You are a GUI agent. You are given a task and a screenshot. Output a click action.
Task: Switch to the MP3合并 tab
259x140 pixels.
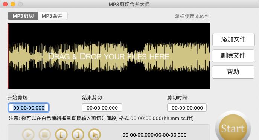point(53,16)
